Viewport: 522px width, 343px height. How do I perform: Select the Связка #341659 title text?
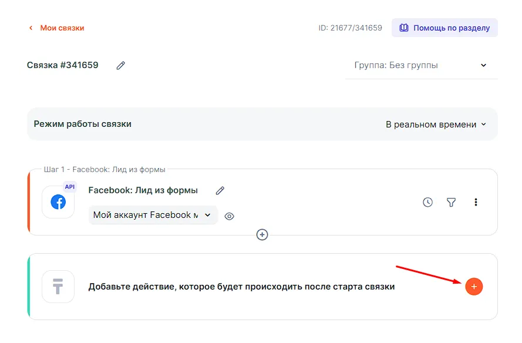click(x=63, y=65)
